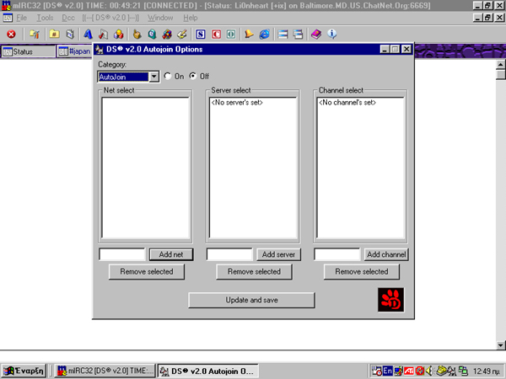Switch to the #japan channel tab
This screenshot has width=506, height=379.
pos(75,51)
